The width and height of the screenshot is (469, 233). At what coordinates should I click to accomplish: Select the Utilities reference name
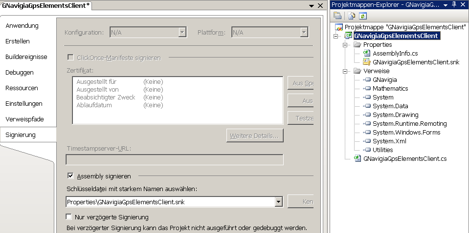coord(383,150)
